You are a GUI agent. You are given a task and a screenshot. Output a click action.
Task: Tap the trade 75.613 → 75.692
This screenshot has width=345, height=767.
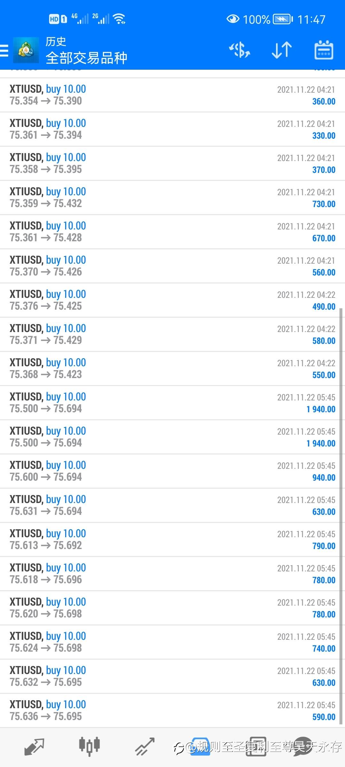(x=172, y=539)
